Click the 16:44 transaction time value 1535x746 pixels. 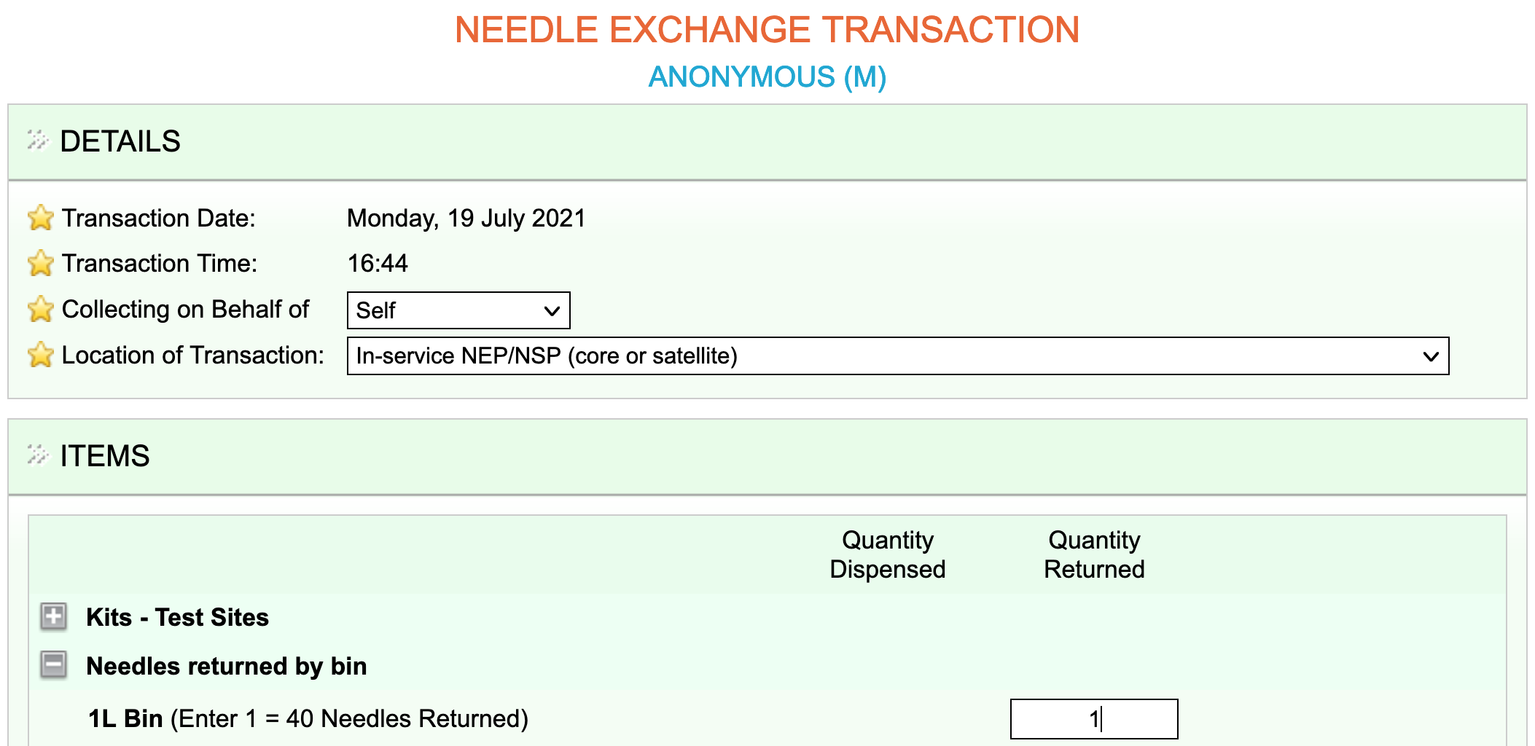378,263
